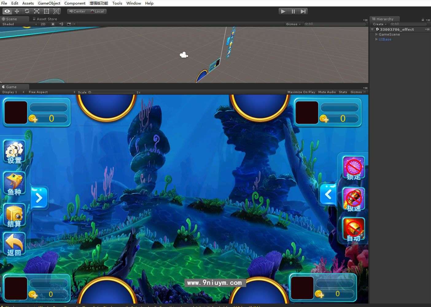Toggle scene effects image icon
Viewport: 431px width, 307px height.
point(69,24)
